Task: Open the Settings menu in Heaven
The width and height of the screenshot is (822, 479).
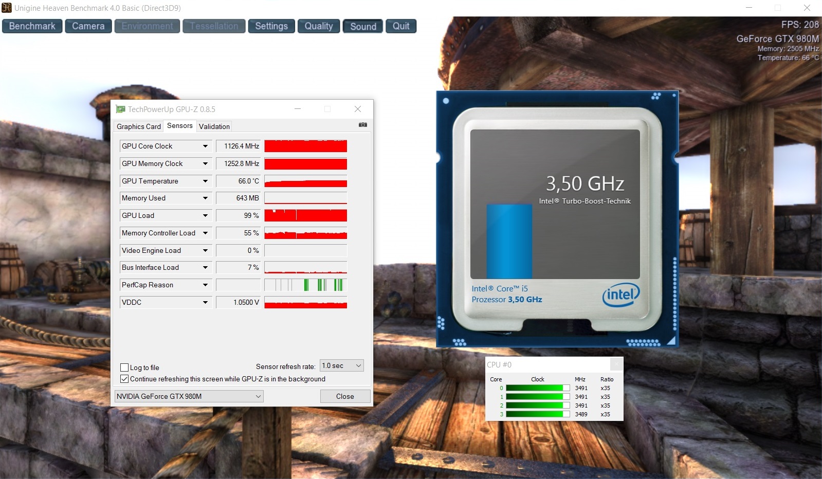Action: pos(271,26)
